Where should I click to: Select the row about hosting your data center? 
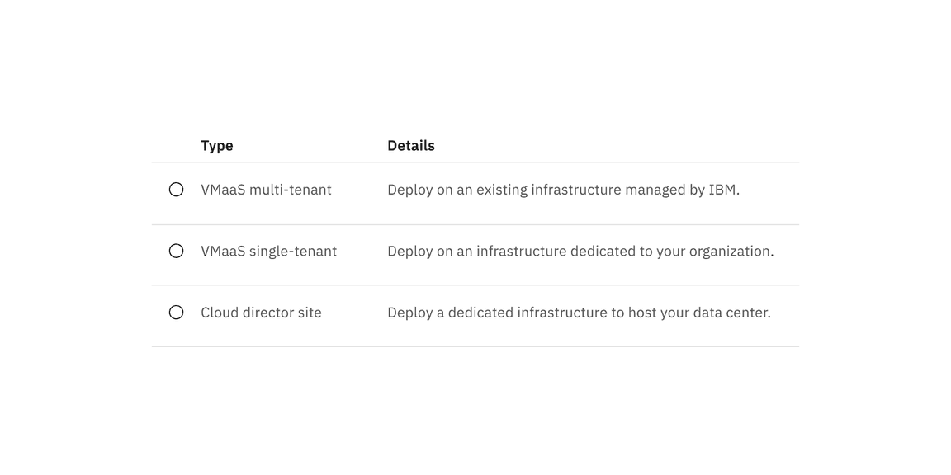pyautogui.click(x=475, y=312)
